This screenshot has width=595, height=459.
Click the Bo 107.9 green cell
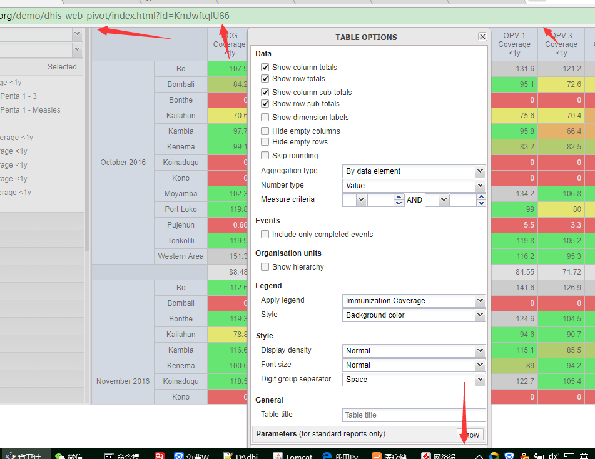[x=228, y=69]
